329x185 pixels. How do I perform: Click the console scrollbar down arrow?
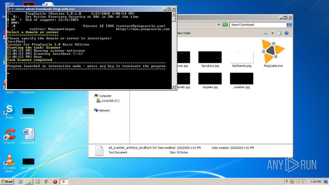pos(174,87)
